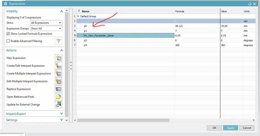Click Edit Multiple Interpart Expressions icon

pyautogui.click(x=59, y=81)
